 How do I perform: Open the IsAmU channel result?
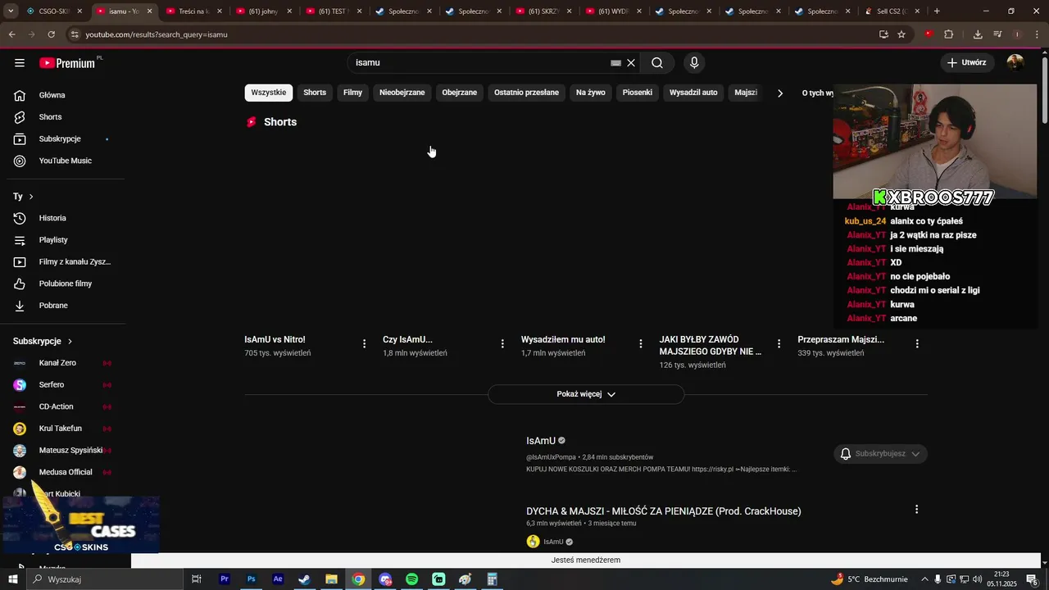(541, 441)
